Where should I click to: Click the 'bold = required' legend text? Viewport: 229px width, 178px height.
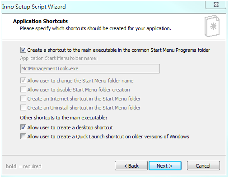click(x=23, y=166)
